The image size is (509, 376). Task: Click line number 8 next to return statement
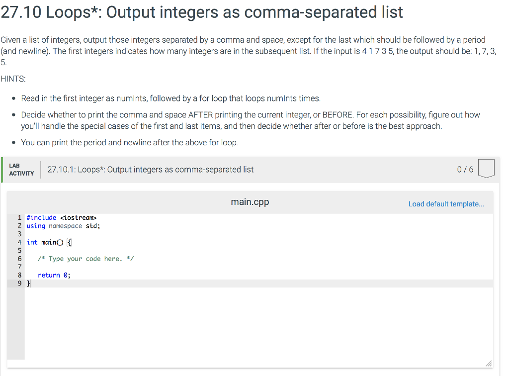click(x=19, y=275)
